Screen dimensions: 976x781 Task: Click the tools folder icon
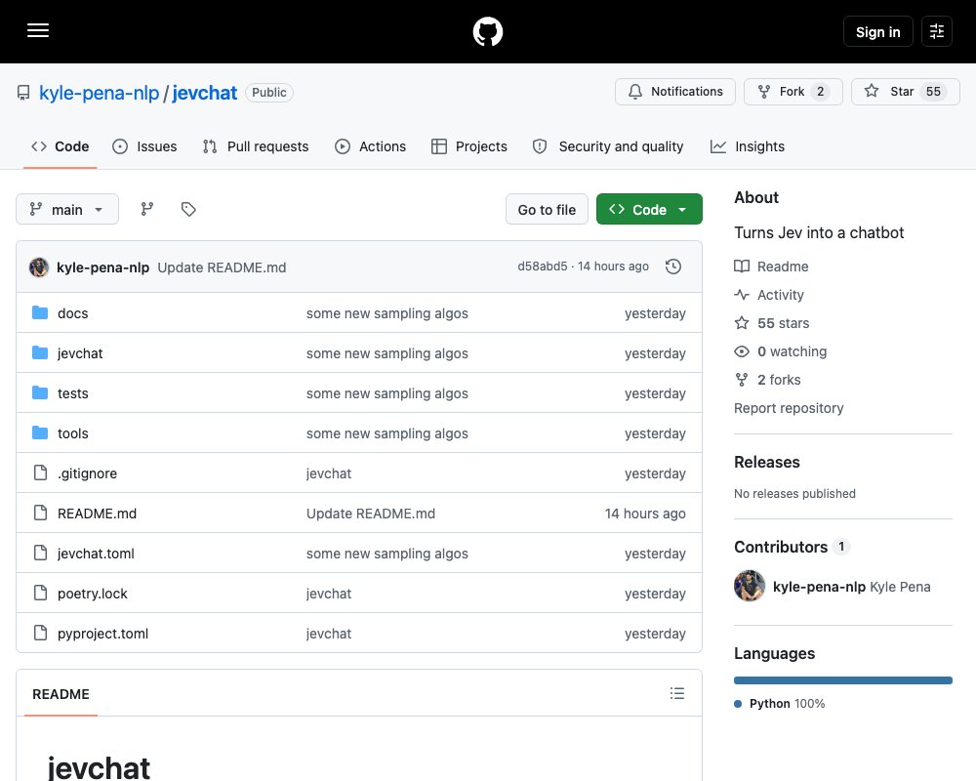(x=40, y=432)
